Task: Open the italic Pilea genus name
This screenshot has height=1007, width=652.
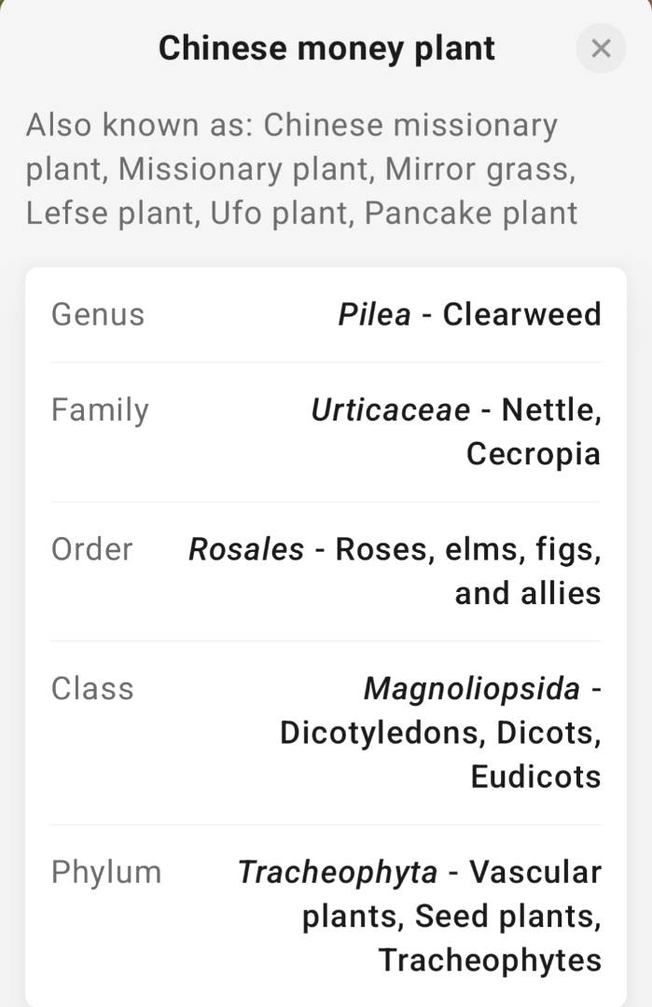Action: tap(374, 315)
